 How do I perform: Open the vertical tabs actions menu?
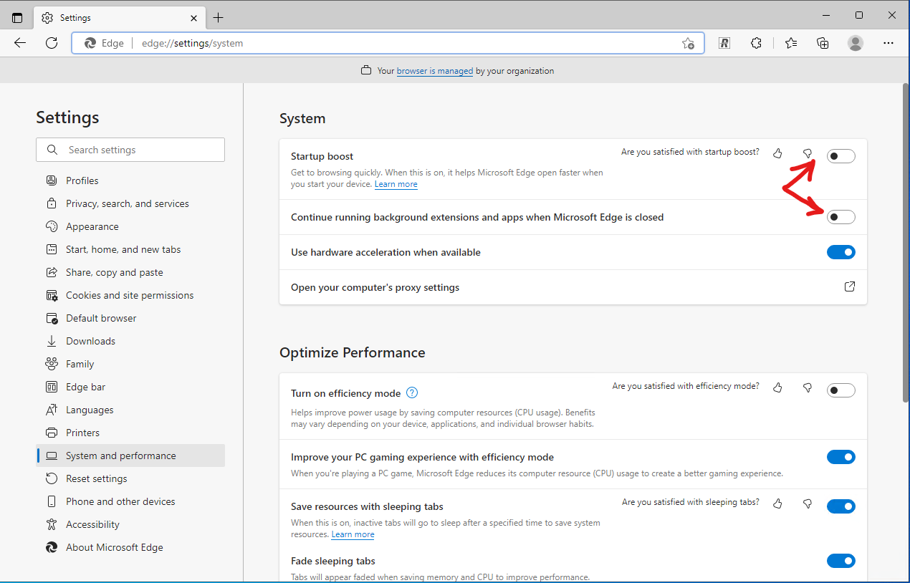tap(17, 17)
